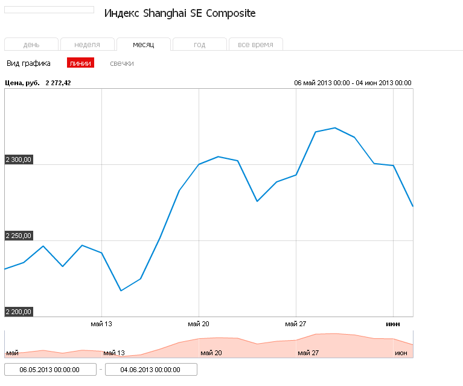Click the empty box beside the title
Image resolution: width=463 pixels, height=386 pixels.
click(x=49, y=10)
